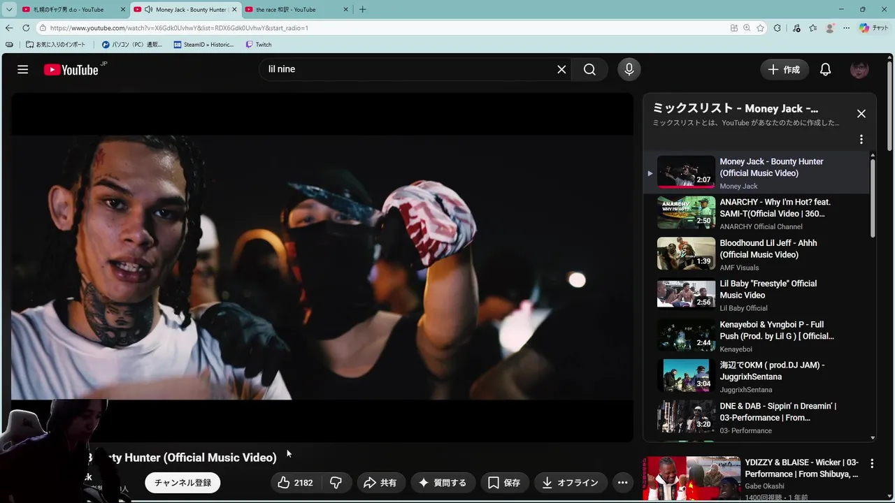Click Lil Baby Freestyle thumbnail
The image size is (895, 503).
tap(686, 294)
